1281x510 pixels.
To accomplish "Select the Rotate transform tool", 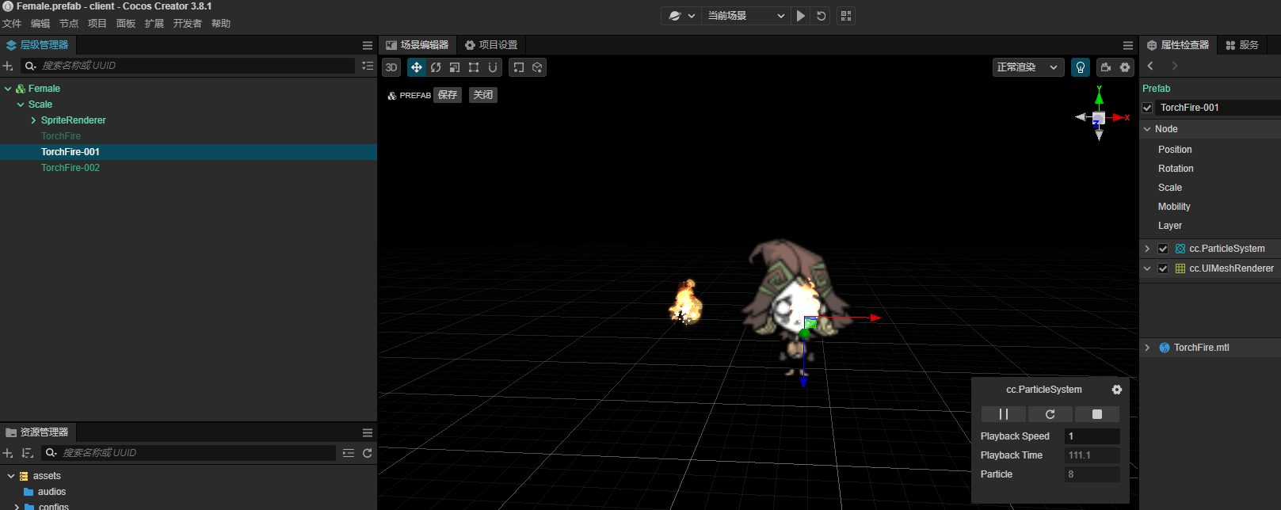I will 436,67.
